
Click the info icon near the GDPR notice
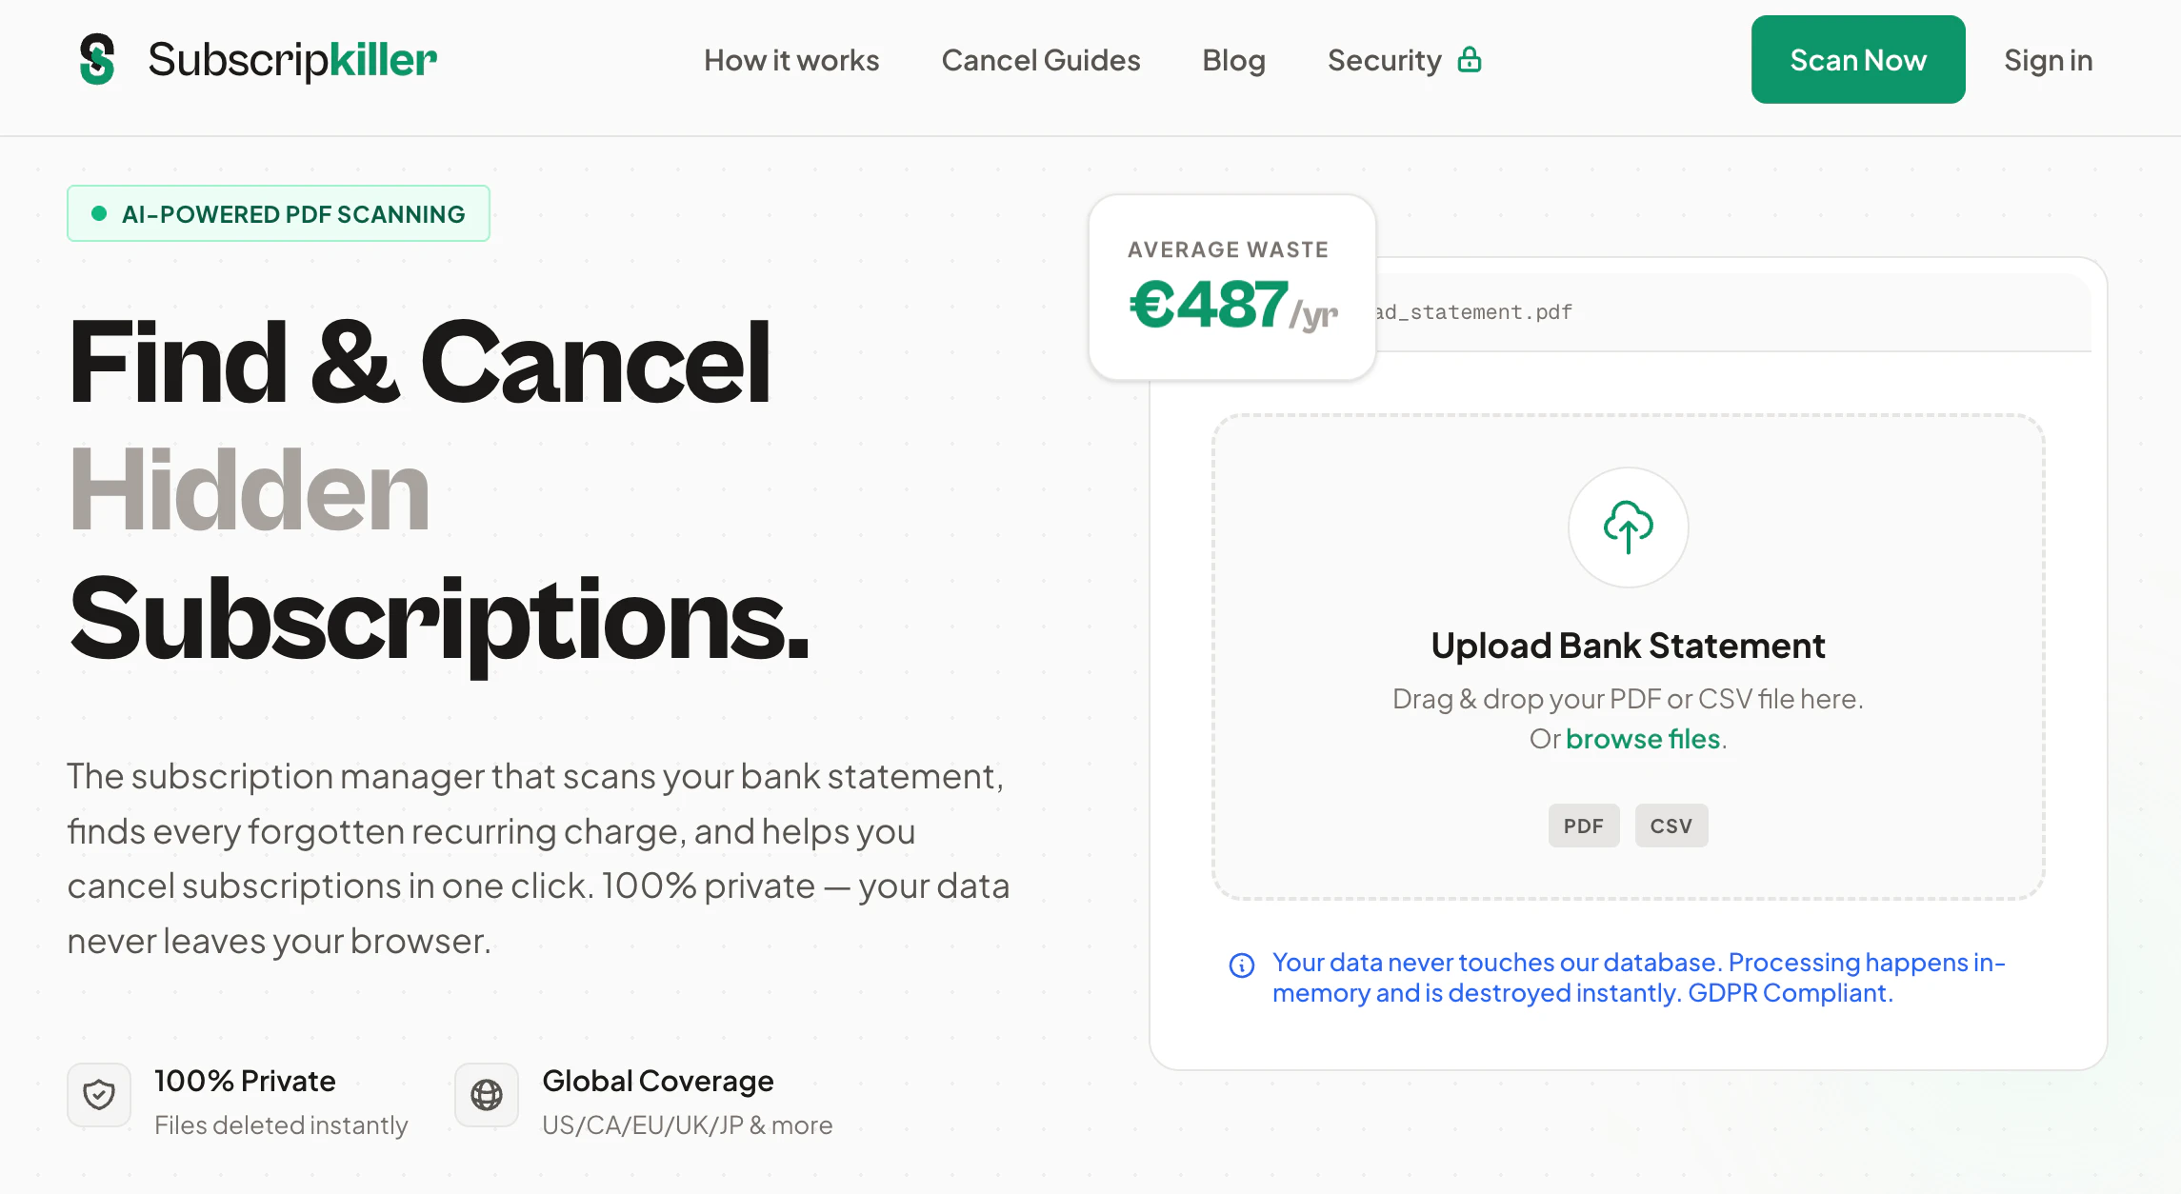[1242, 965]
